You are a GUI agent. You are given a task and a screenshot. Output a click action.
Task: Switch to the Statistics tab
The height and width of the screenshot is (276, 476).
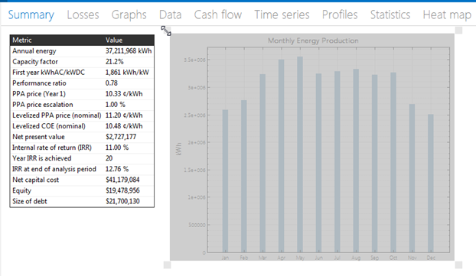click(x=390, y=15)
